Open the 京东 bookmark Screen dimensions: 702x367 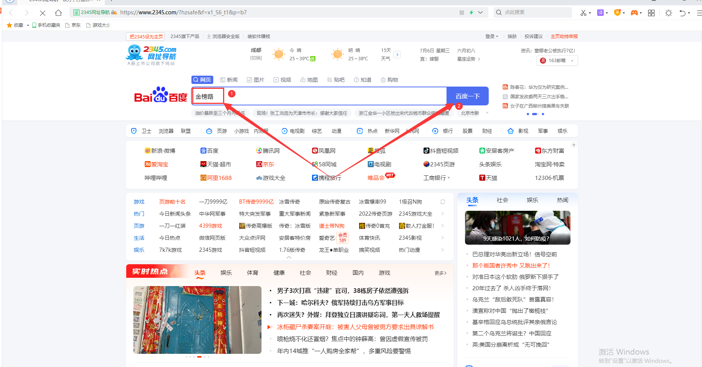[73, 25]
